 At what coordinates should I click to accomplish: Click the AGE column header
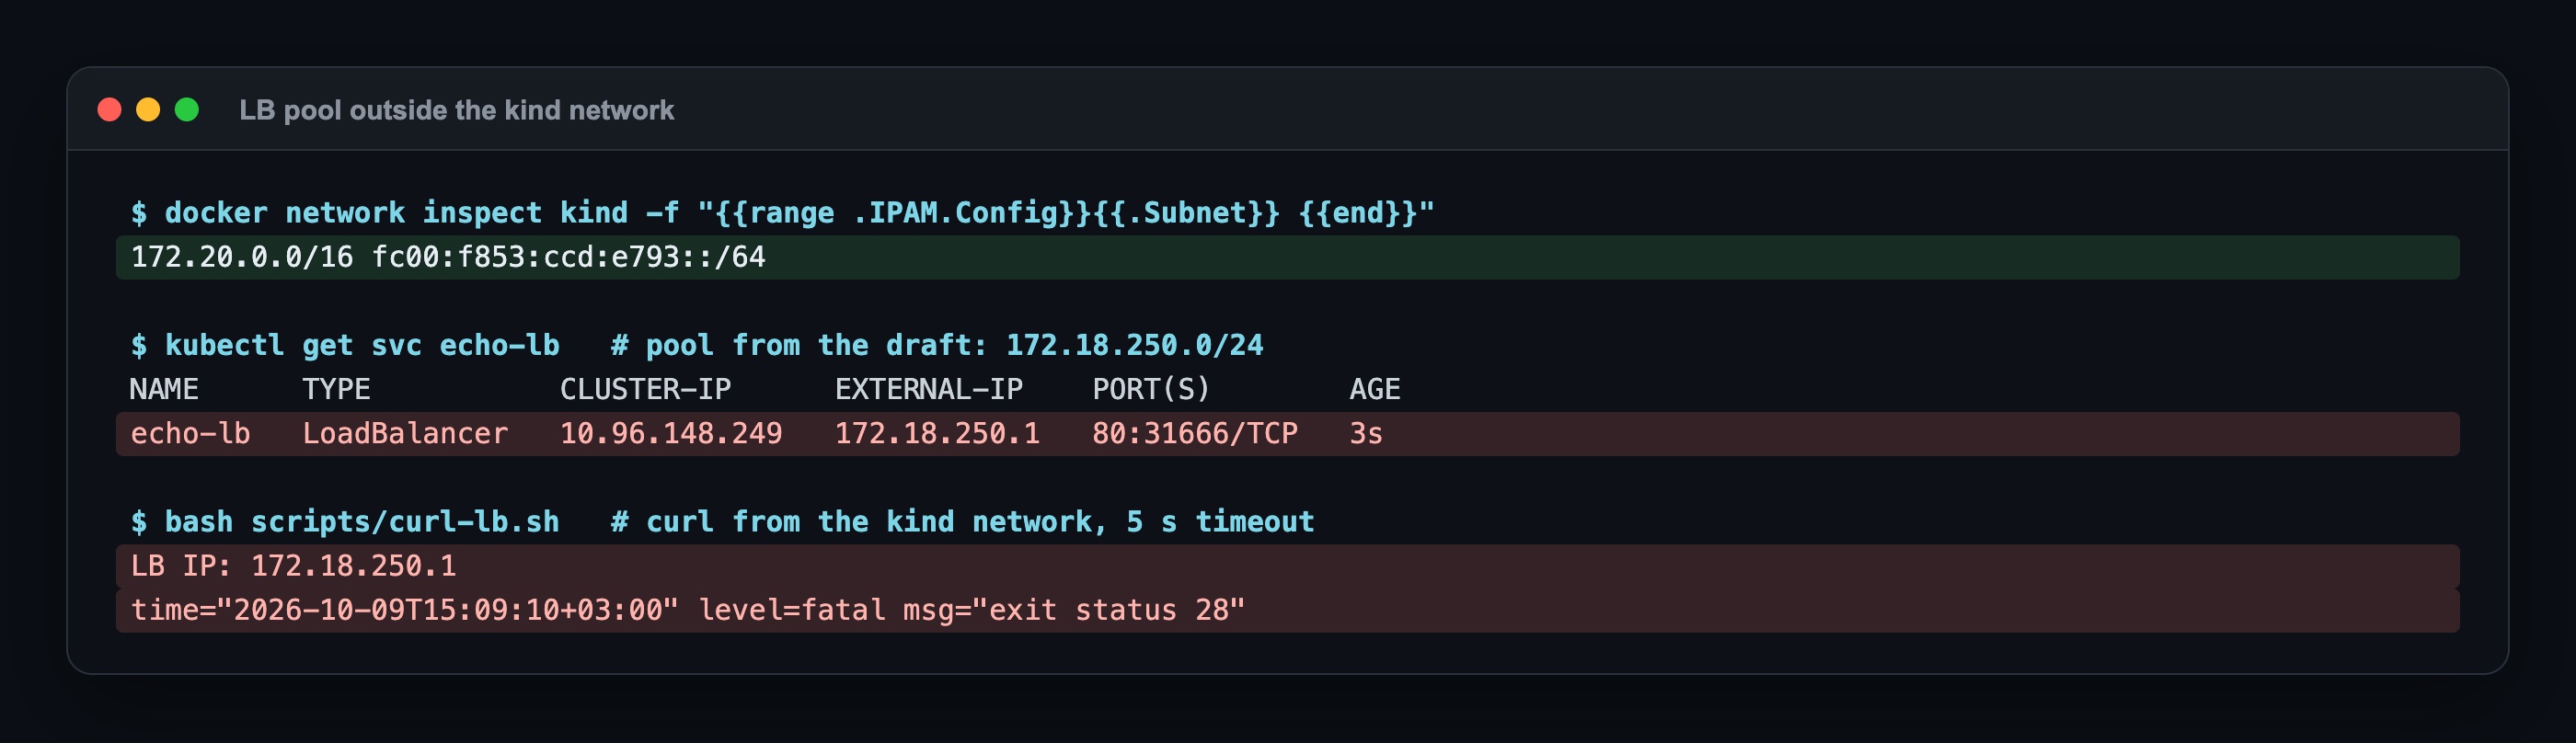click(x=1375, y=389)
